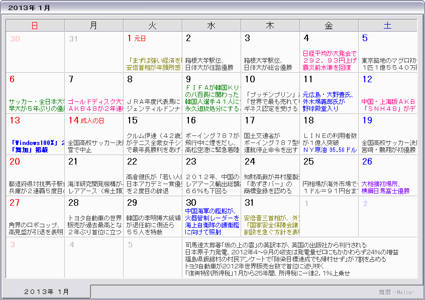425x300 pixels.
Task: Select the greyed February 1 cell
Action: tap(329, 216)
